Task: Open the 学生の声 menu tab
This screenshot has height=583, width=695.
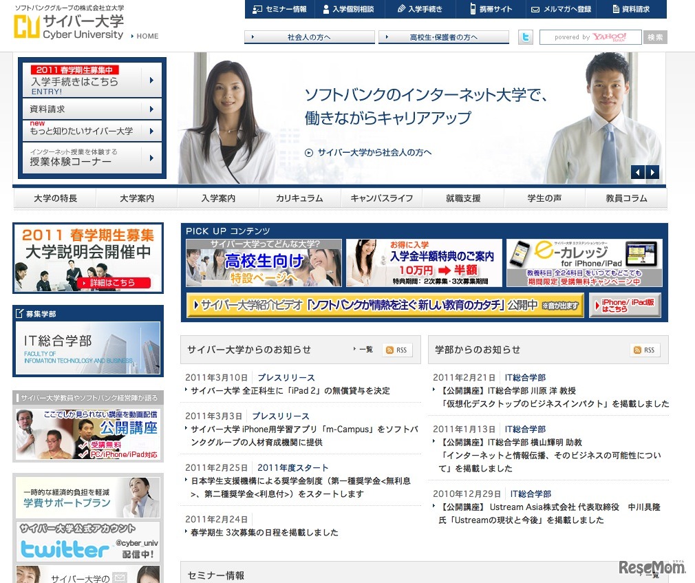Action: point(545,198)
